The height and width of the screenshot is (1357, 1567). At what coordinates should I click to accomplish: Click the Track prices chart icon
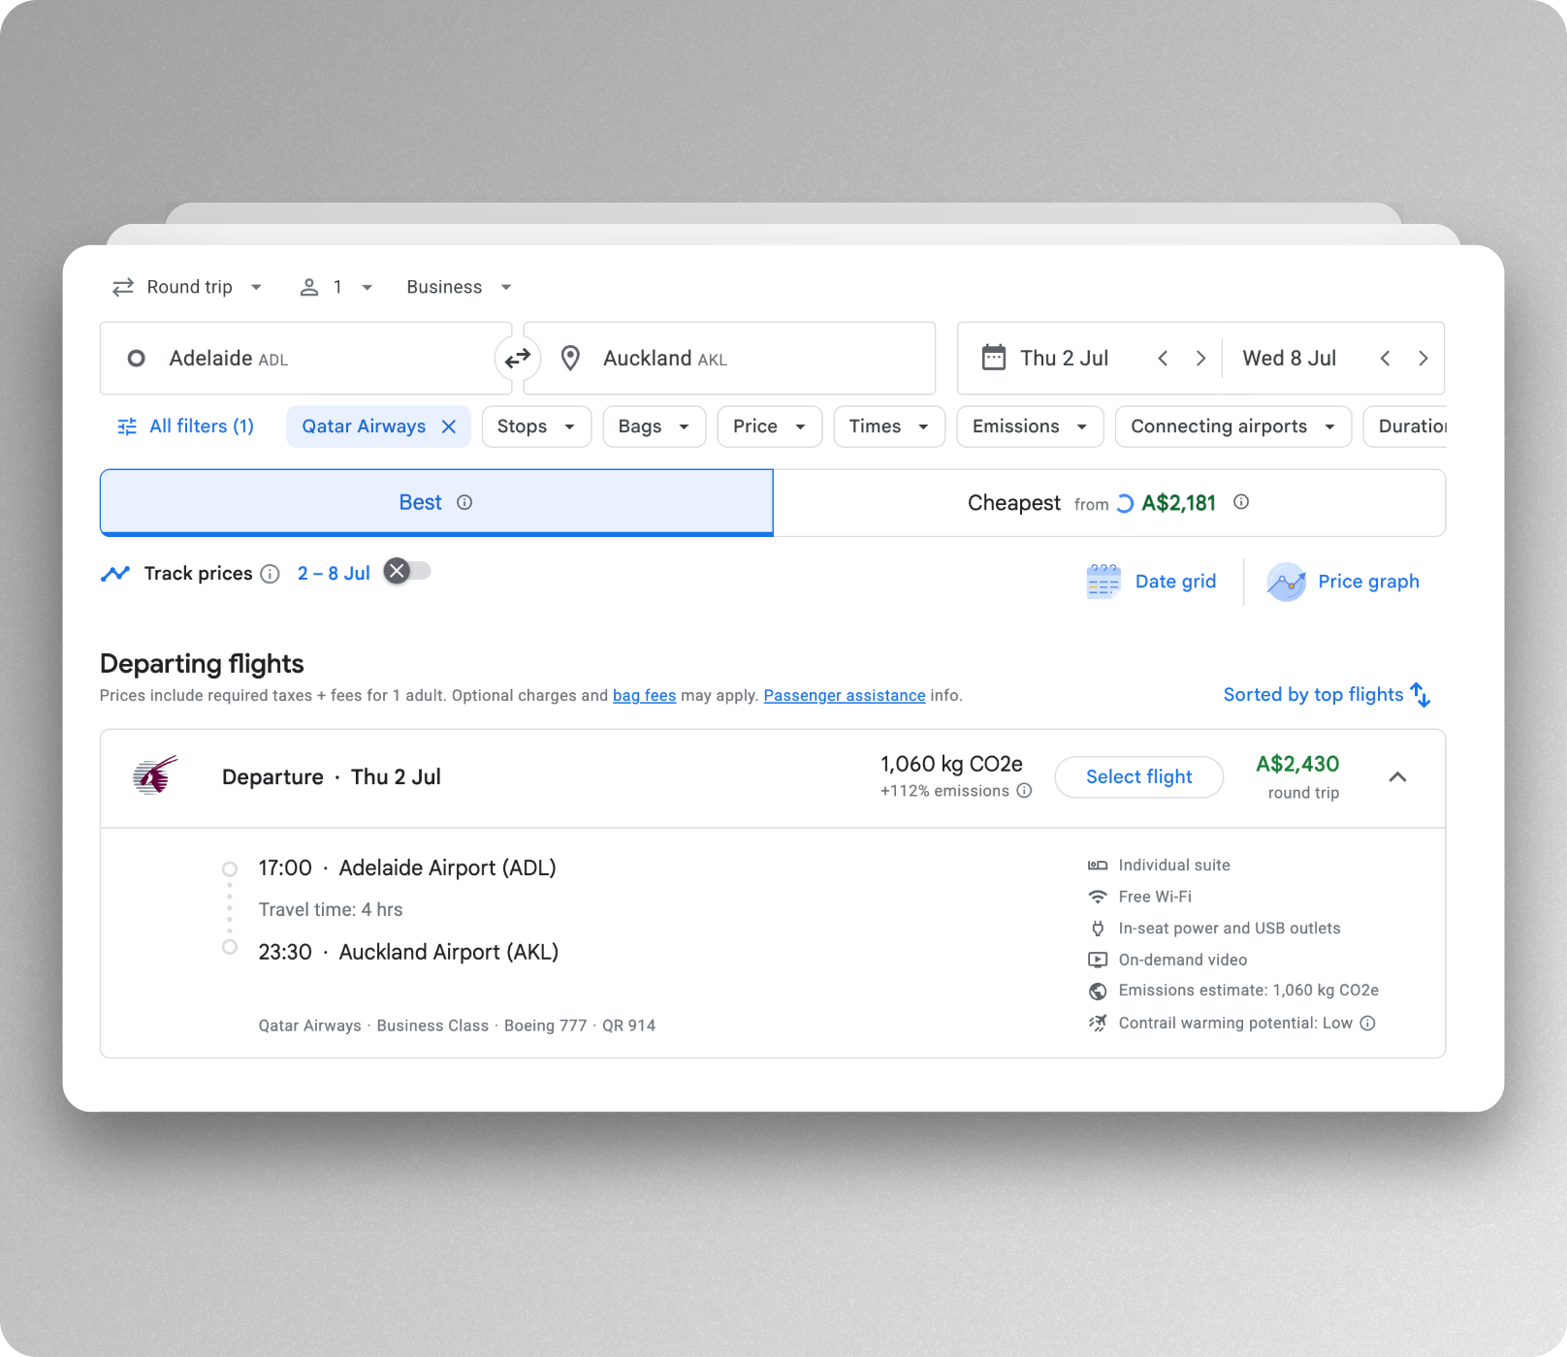[115, 574]
